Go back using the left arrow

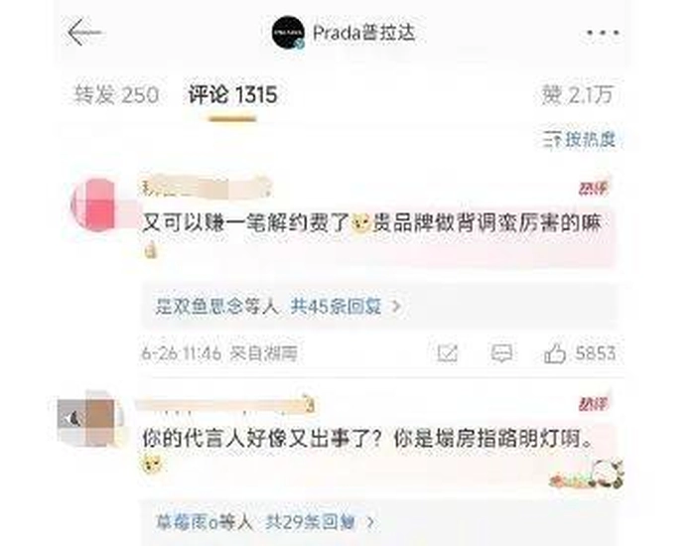click(x=84, y=33)
